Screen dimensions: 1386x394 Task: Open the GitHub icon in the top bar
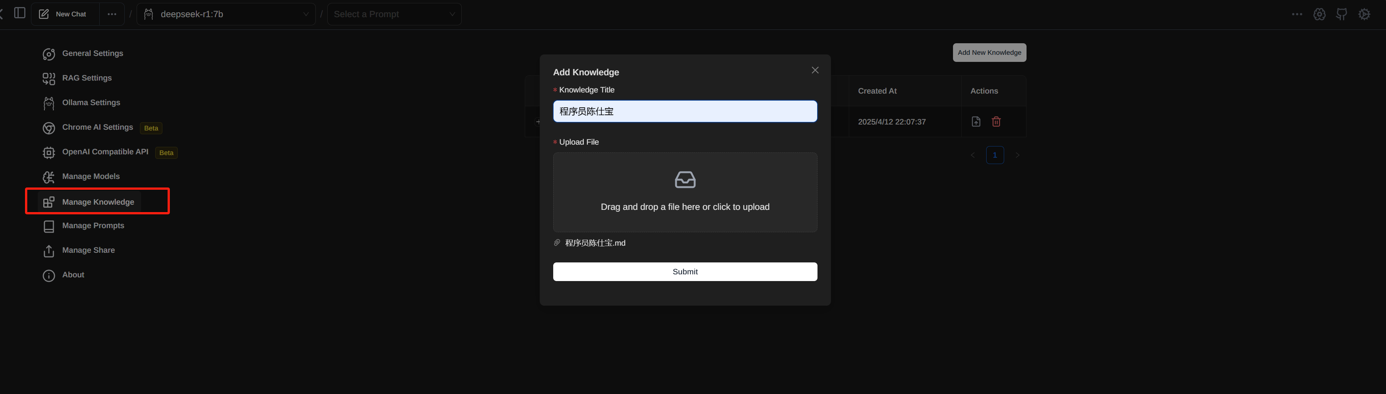[1341, 15]
